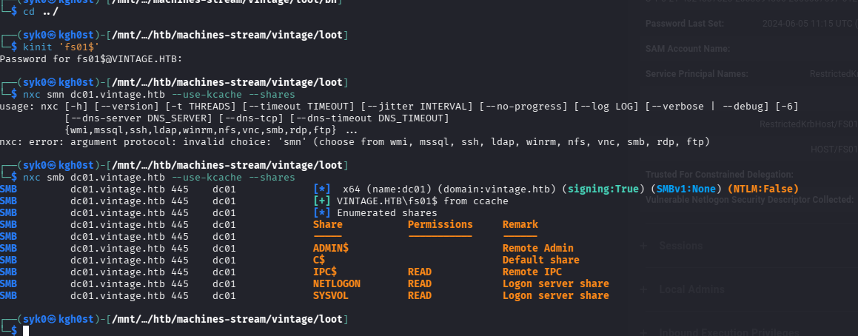Click the "(signing:True)" text
The width and height of the screenshot is (858, 336).
[603, 189]
